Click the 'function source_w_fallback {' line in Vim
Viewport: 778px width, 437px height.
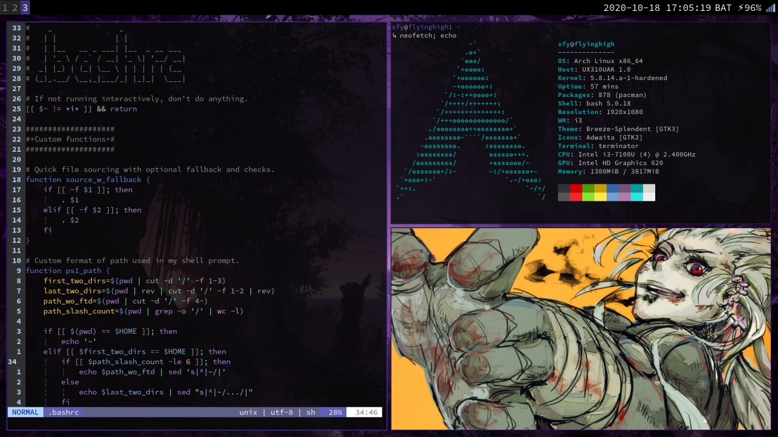[x=88, y=180]
